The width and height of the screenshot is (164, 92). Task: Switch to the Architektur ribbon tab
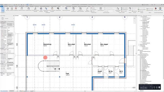click(6, 6)
